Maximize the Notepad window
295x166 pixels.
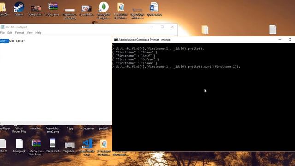tap(162, 27)
